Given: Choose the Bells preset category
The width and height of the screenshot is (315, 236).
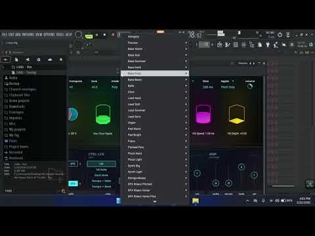Looking at the screenshot, I should coord(155,86).
